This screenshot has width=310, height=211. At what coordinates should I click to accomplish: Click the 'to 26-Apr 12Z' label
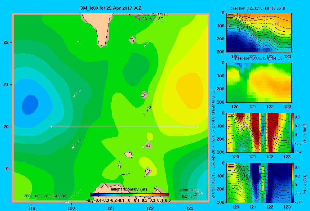point(150,19)
